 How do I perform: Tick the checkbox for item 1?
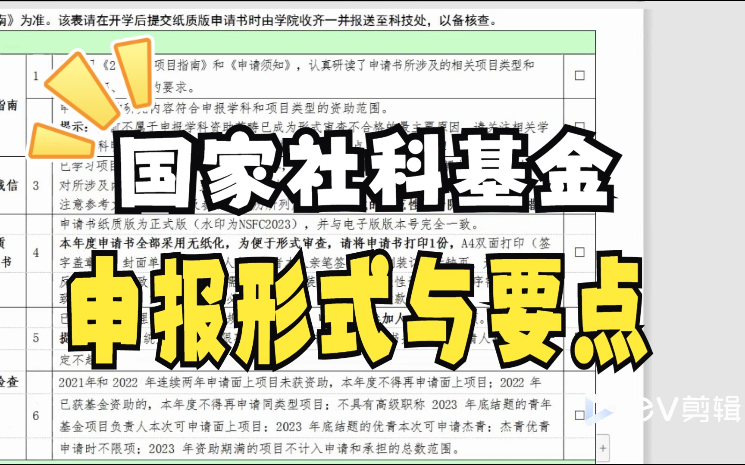[x=579, y=75]
